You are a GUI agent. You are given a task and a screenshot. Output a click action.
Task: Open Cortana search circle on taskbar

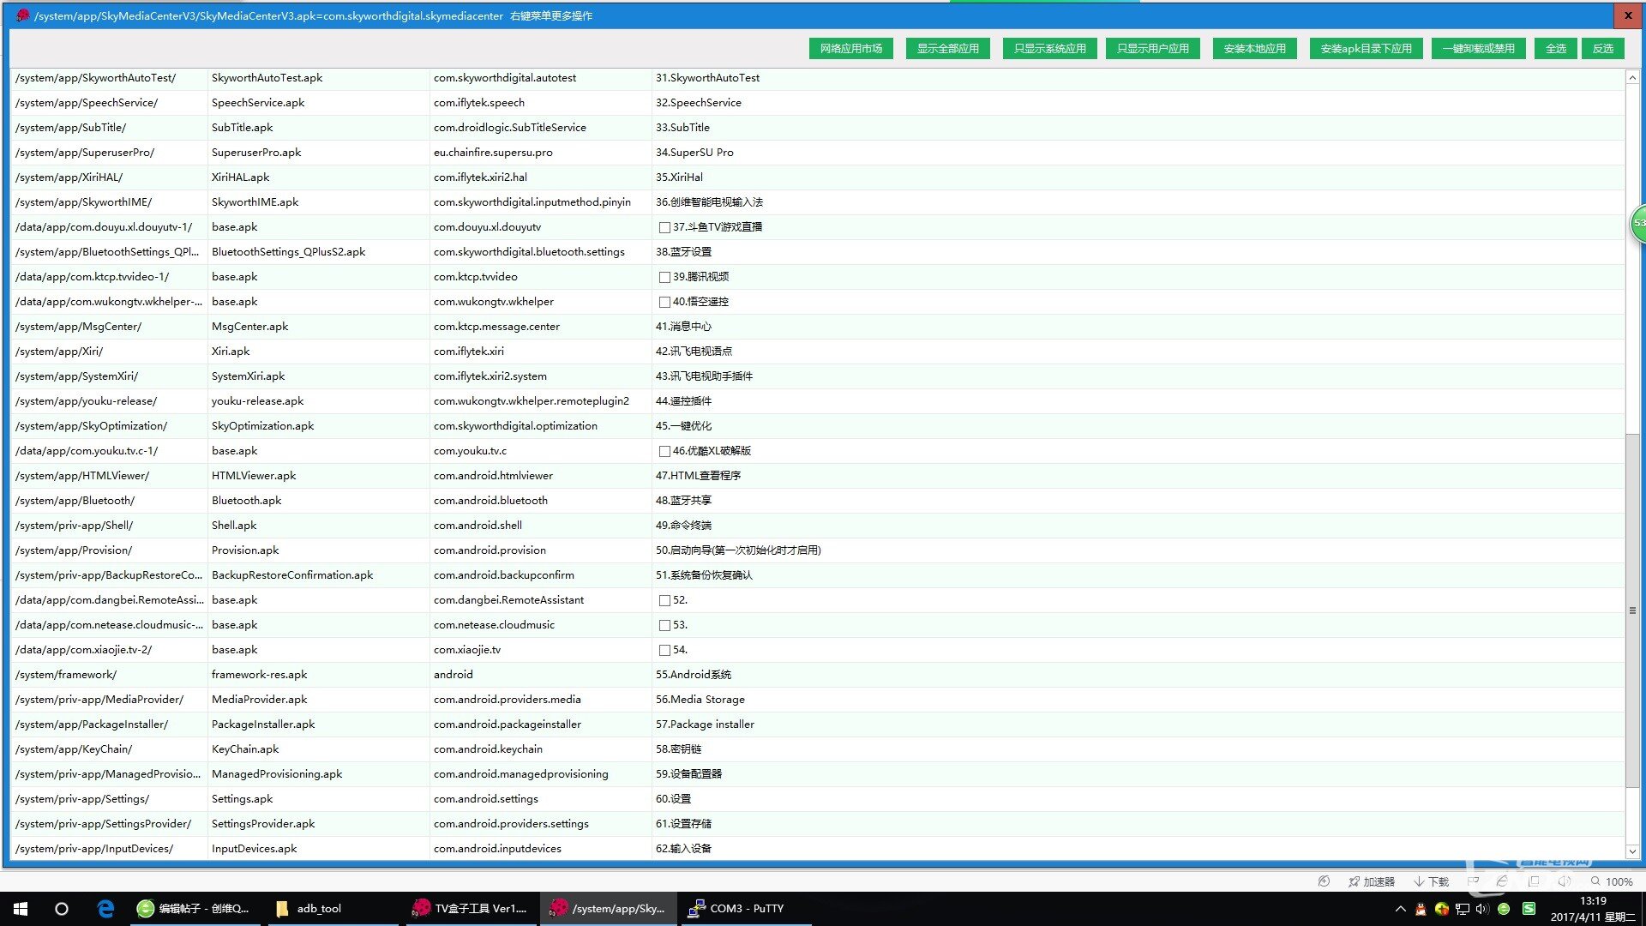click(62, 909)
